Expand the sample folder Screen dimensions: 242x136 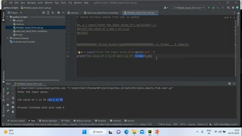[11, 20]
